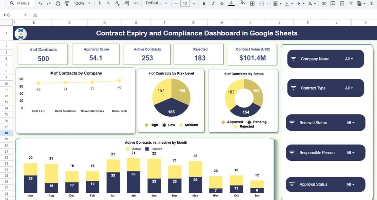
Task: Click the Print icon
Action: (58, 3)
